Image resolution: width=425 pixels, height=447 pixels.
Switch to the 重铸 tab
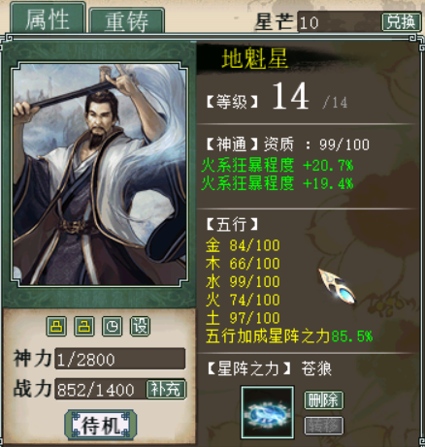(127, 21)
